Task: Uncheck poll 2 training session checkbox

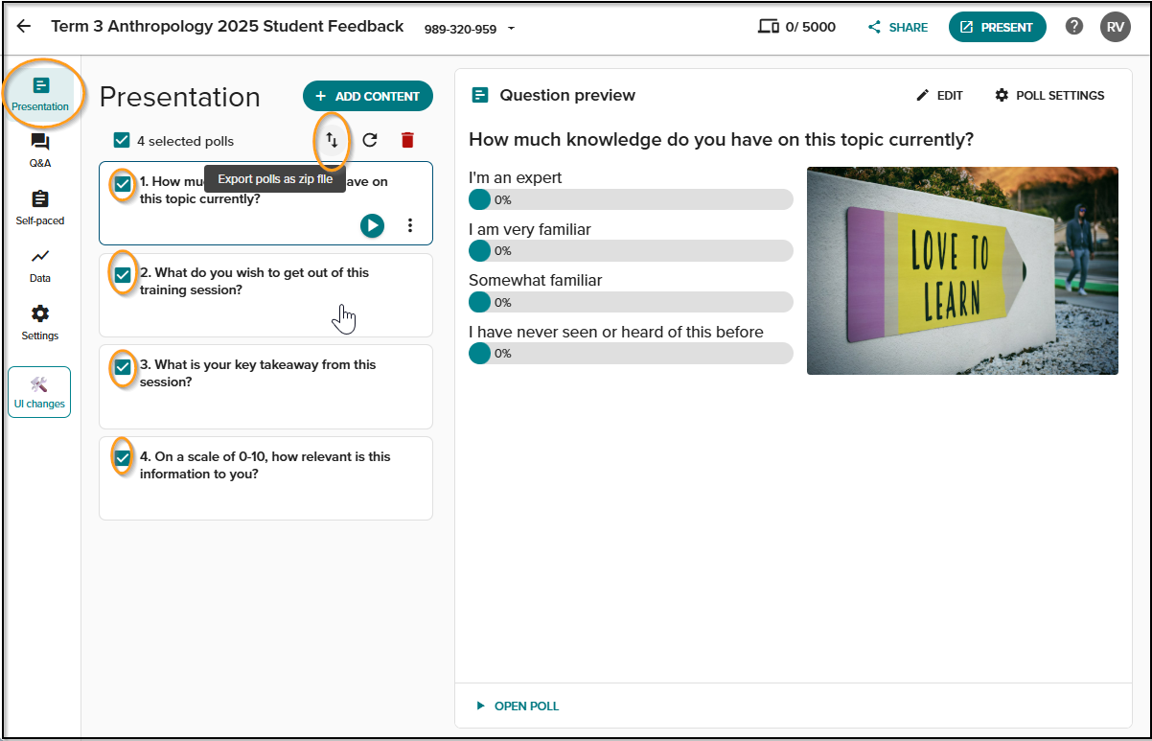Action: click(x=123, y=275)
